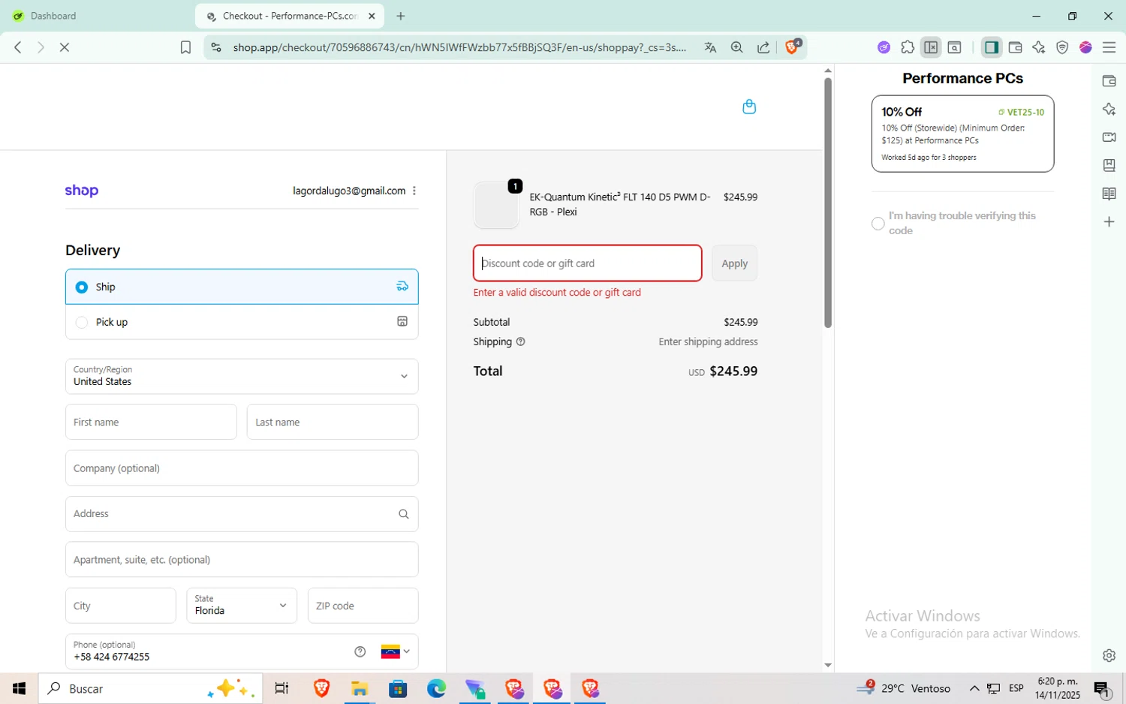Toggle the sidebar panel icon
Screen dimensions: 1126x704
pyautogui.click(x=991, y=47)
